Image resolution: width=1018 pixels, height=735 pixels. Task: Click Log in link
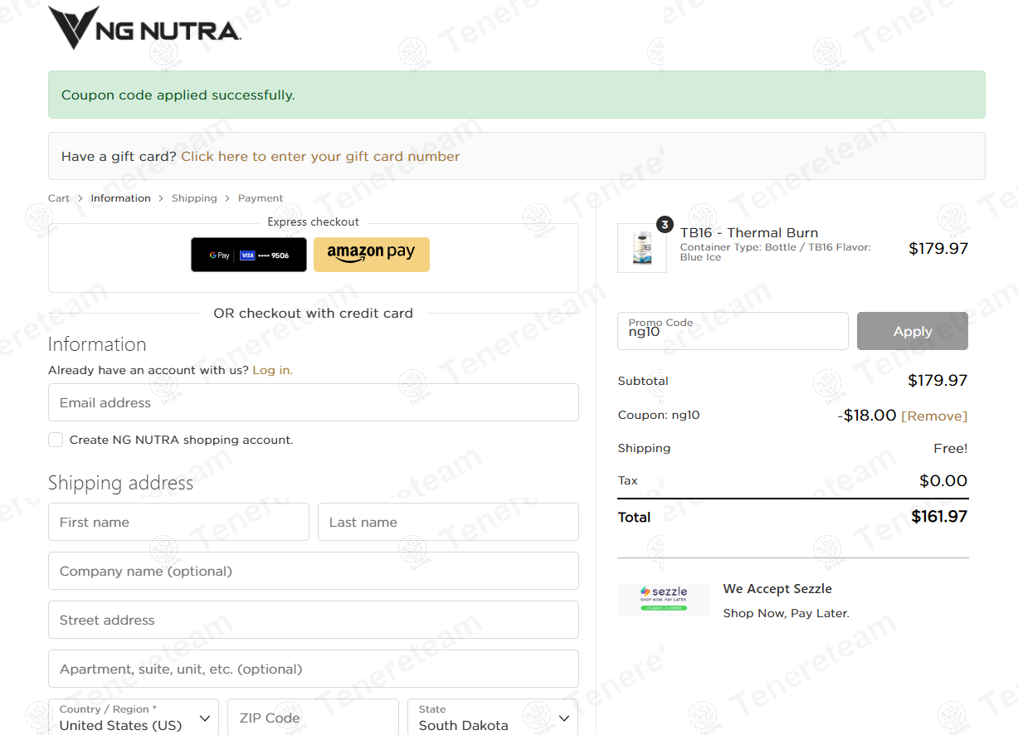tap(273, 370)
